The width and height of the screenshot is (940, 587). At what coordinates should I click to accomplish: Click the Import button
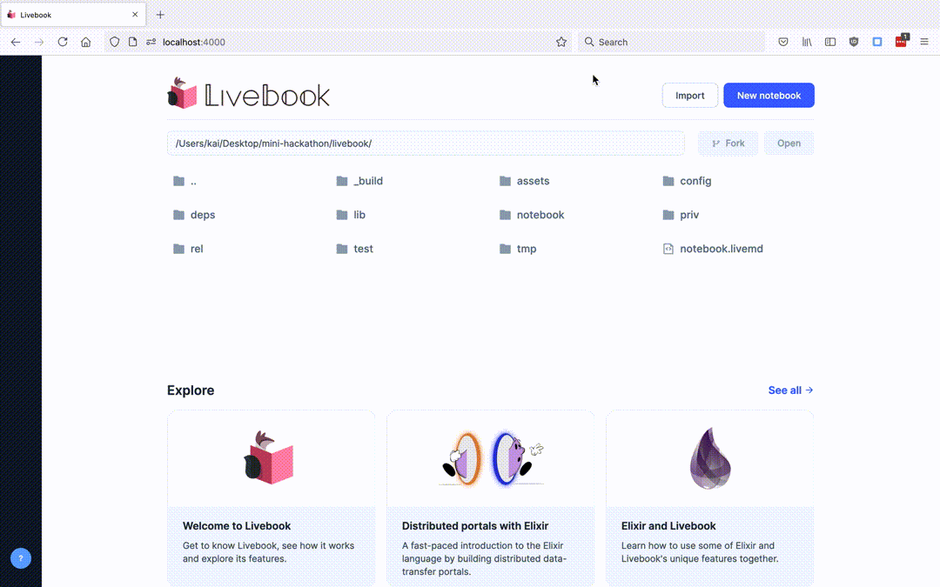pyautogui.click(x=690, y=96)
